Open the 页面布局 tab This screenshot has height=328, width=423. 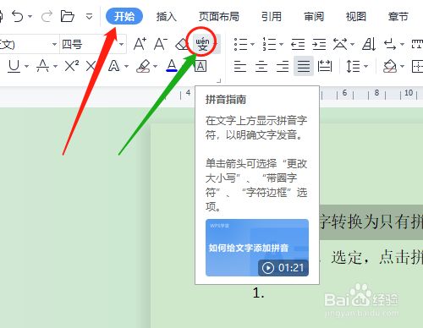tap(219, 17)
